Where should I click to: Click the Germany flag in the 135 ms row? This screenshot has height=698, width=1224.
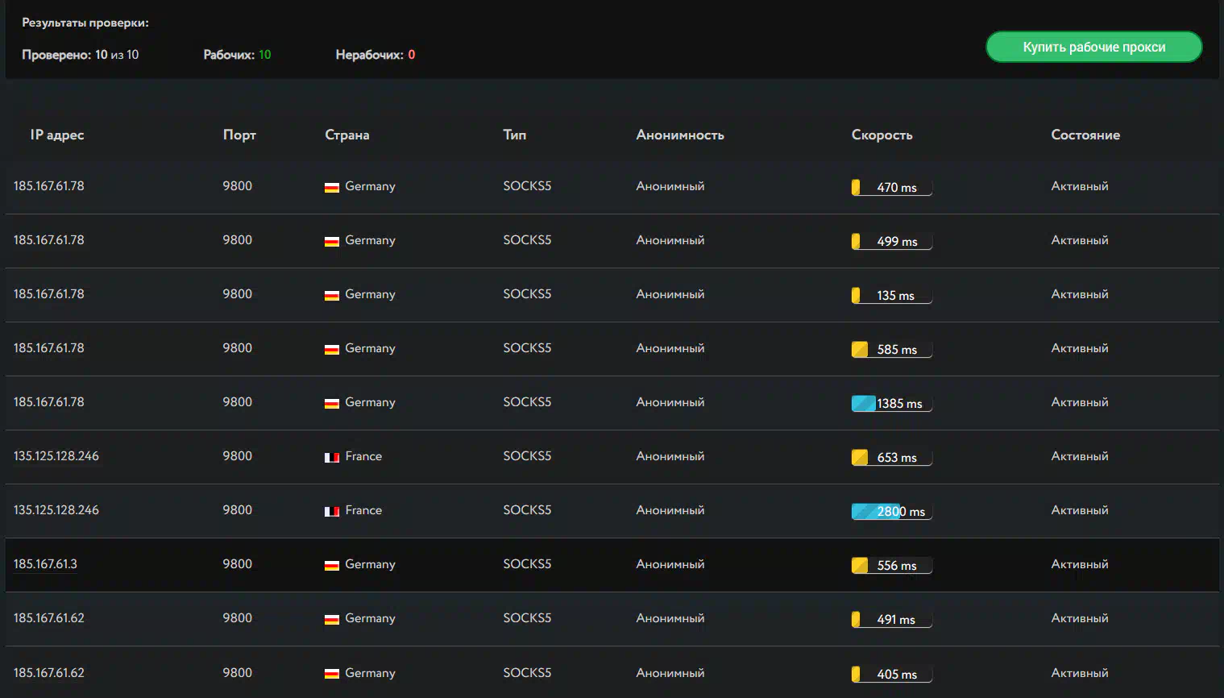pos(331,295)
